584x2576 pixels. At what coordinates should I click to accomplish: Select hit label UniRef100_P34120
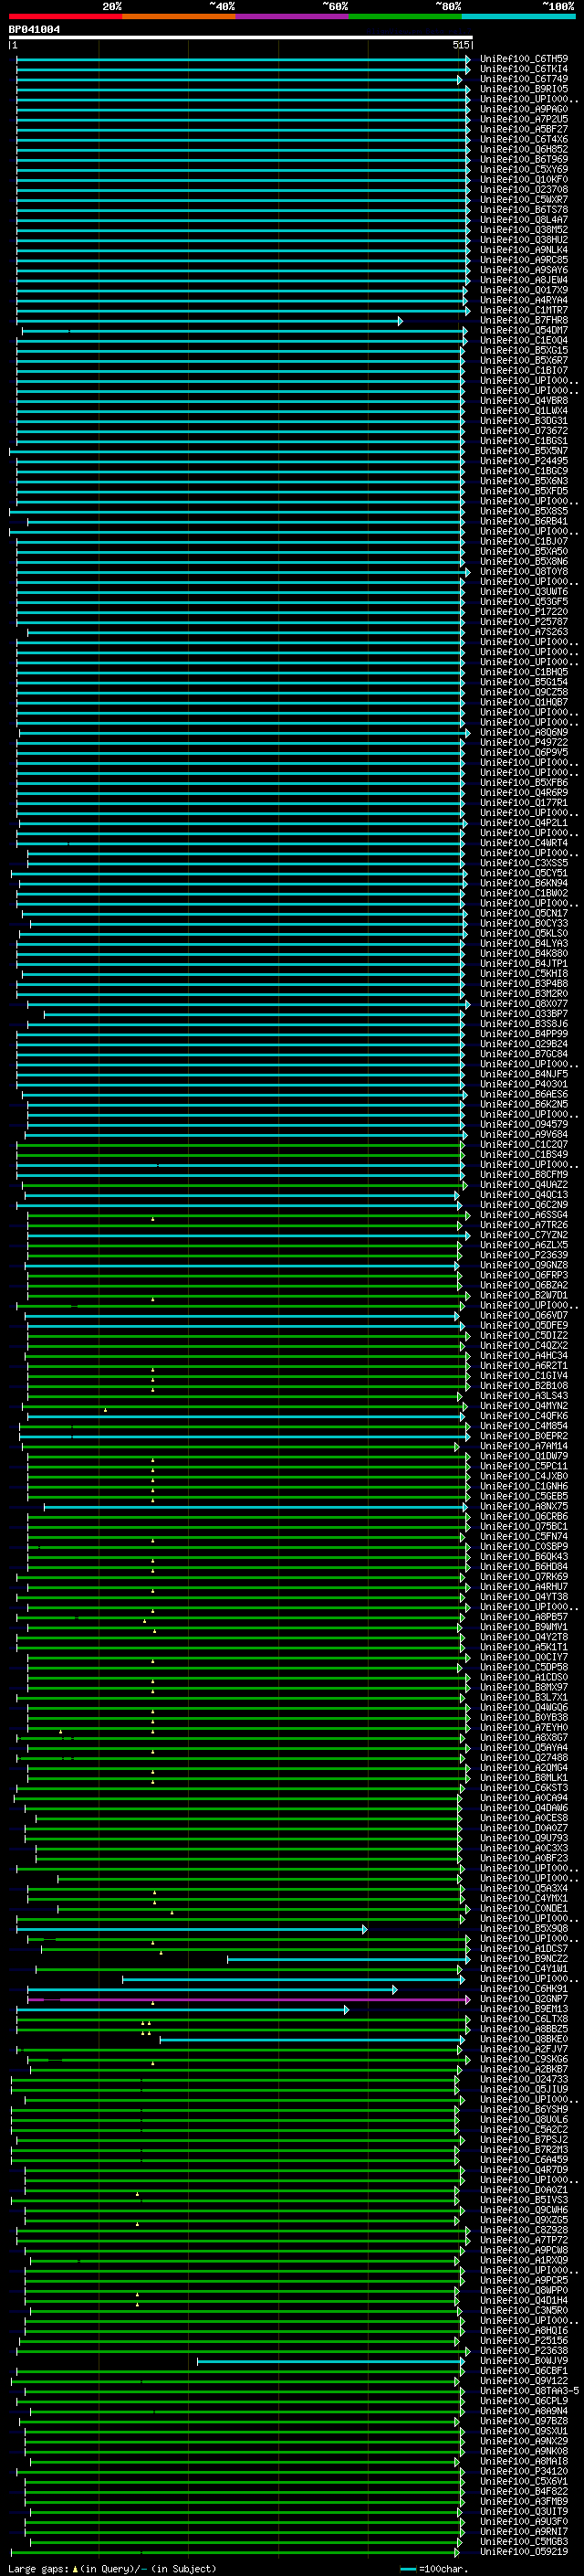524,2471
